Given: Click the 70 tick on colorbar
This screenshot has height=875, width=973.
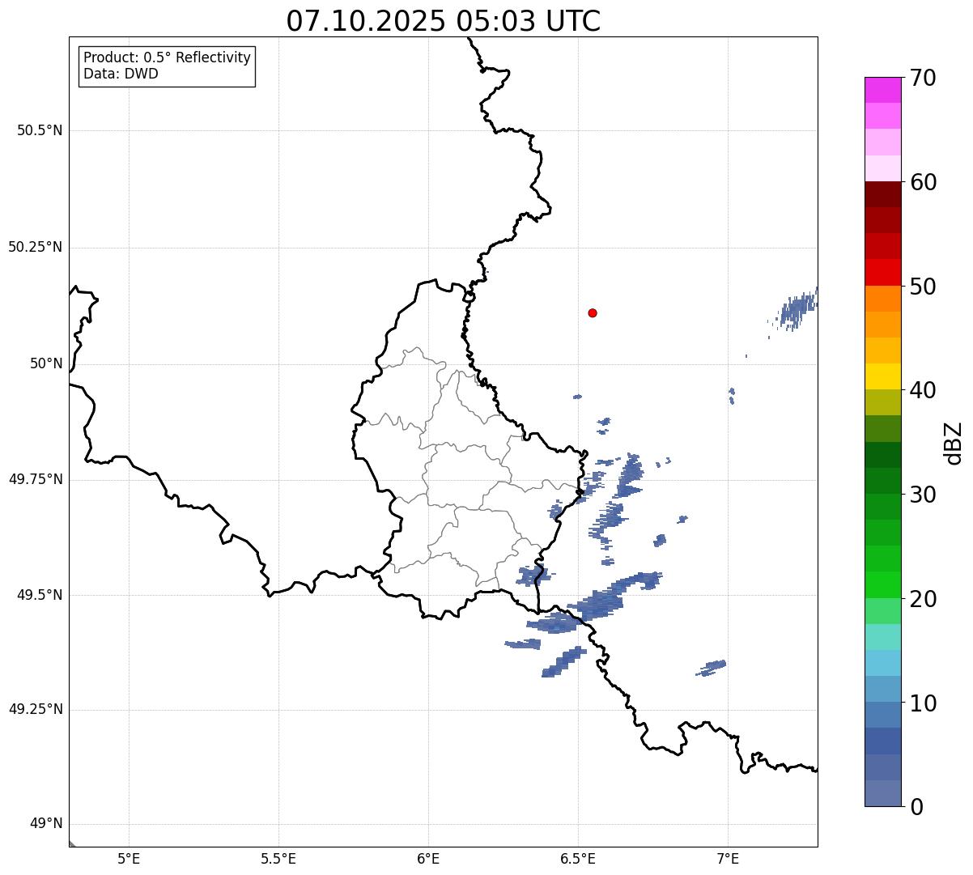Looking at the screenshot, I should pyautogui.click(x=924, y=78).
